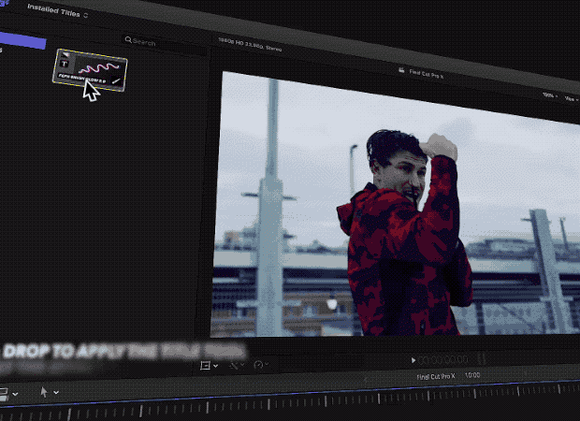Click the timeline ruler tick marks
Image resolution: width=580 pixels, height=421 pixels.
290,402
